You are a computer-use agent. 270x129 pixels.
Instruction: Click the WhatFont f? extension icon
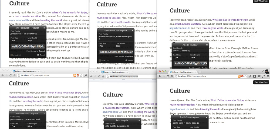tap(264, 76)
